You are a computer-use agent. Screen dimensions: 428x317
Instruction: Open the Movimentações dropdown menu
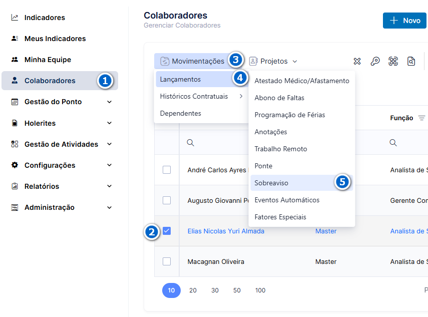[x=198, y=61]
